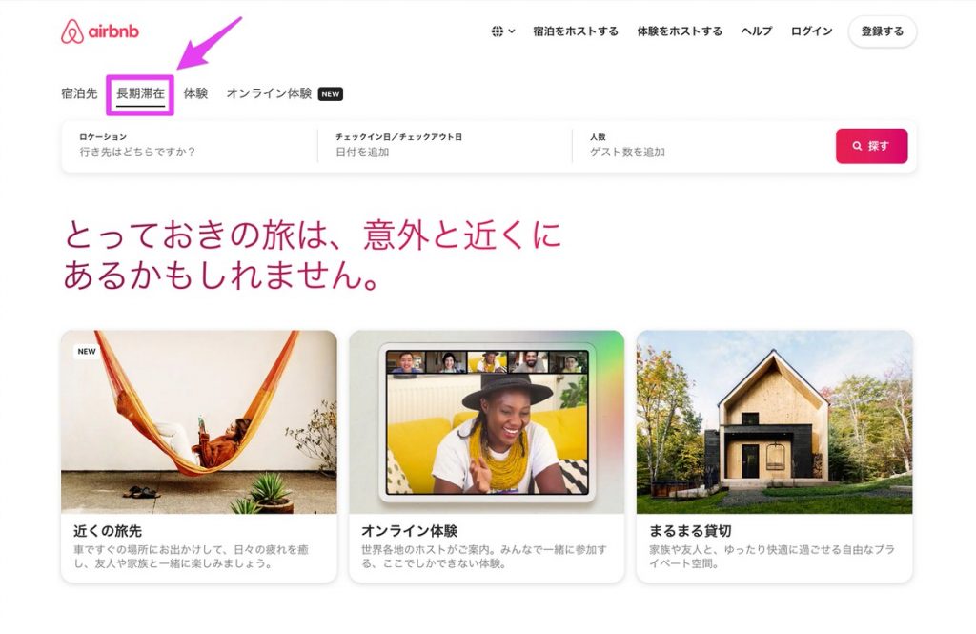
Task: Click the ロケーション destination field
Action: coord(190,146)
